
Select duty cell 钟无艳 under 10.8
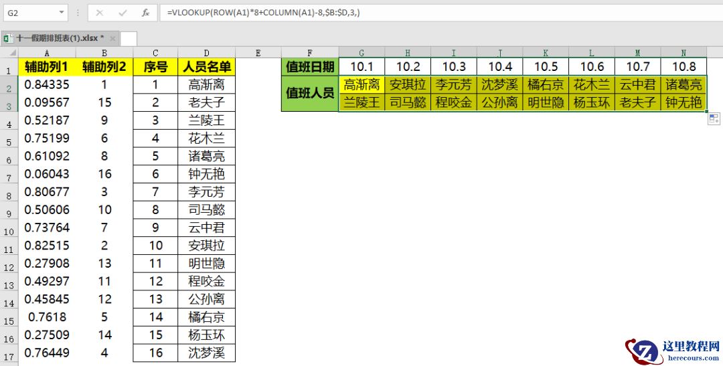pos(684,102)
